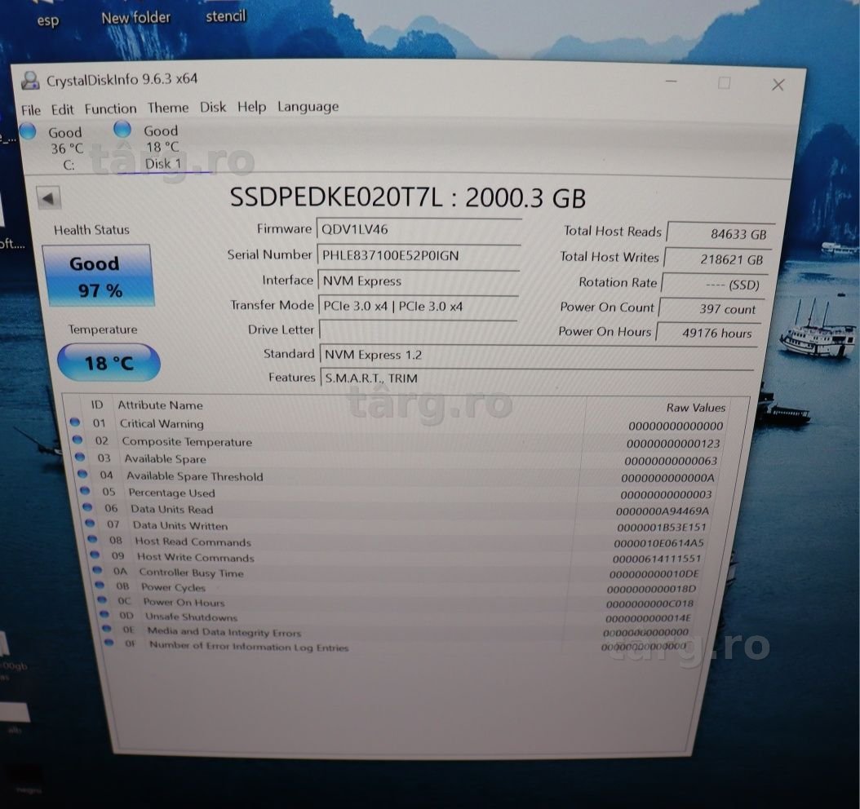Click the status dot for Power Cycles
The height and width of the screenshot is (809, 860).
coord(100,586)
